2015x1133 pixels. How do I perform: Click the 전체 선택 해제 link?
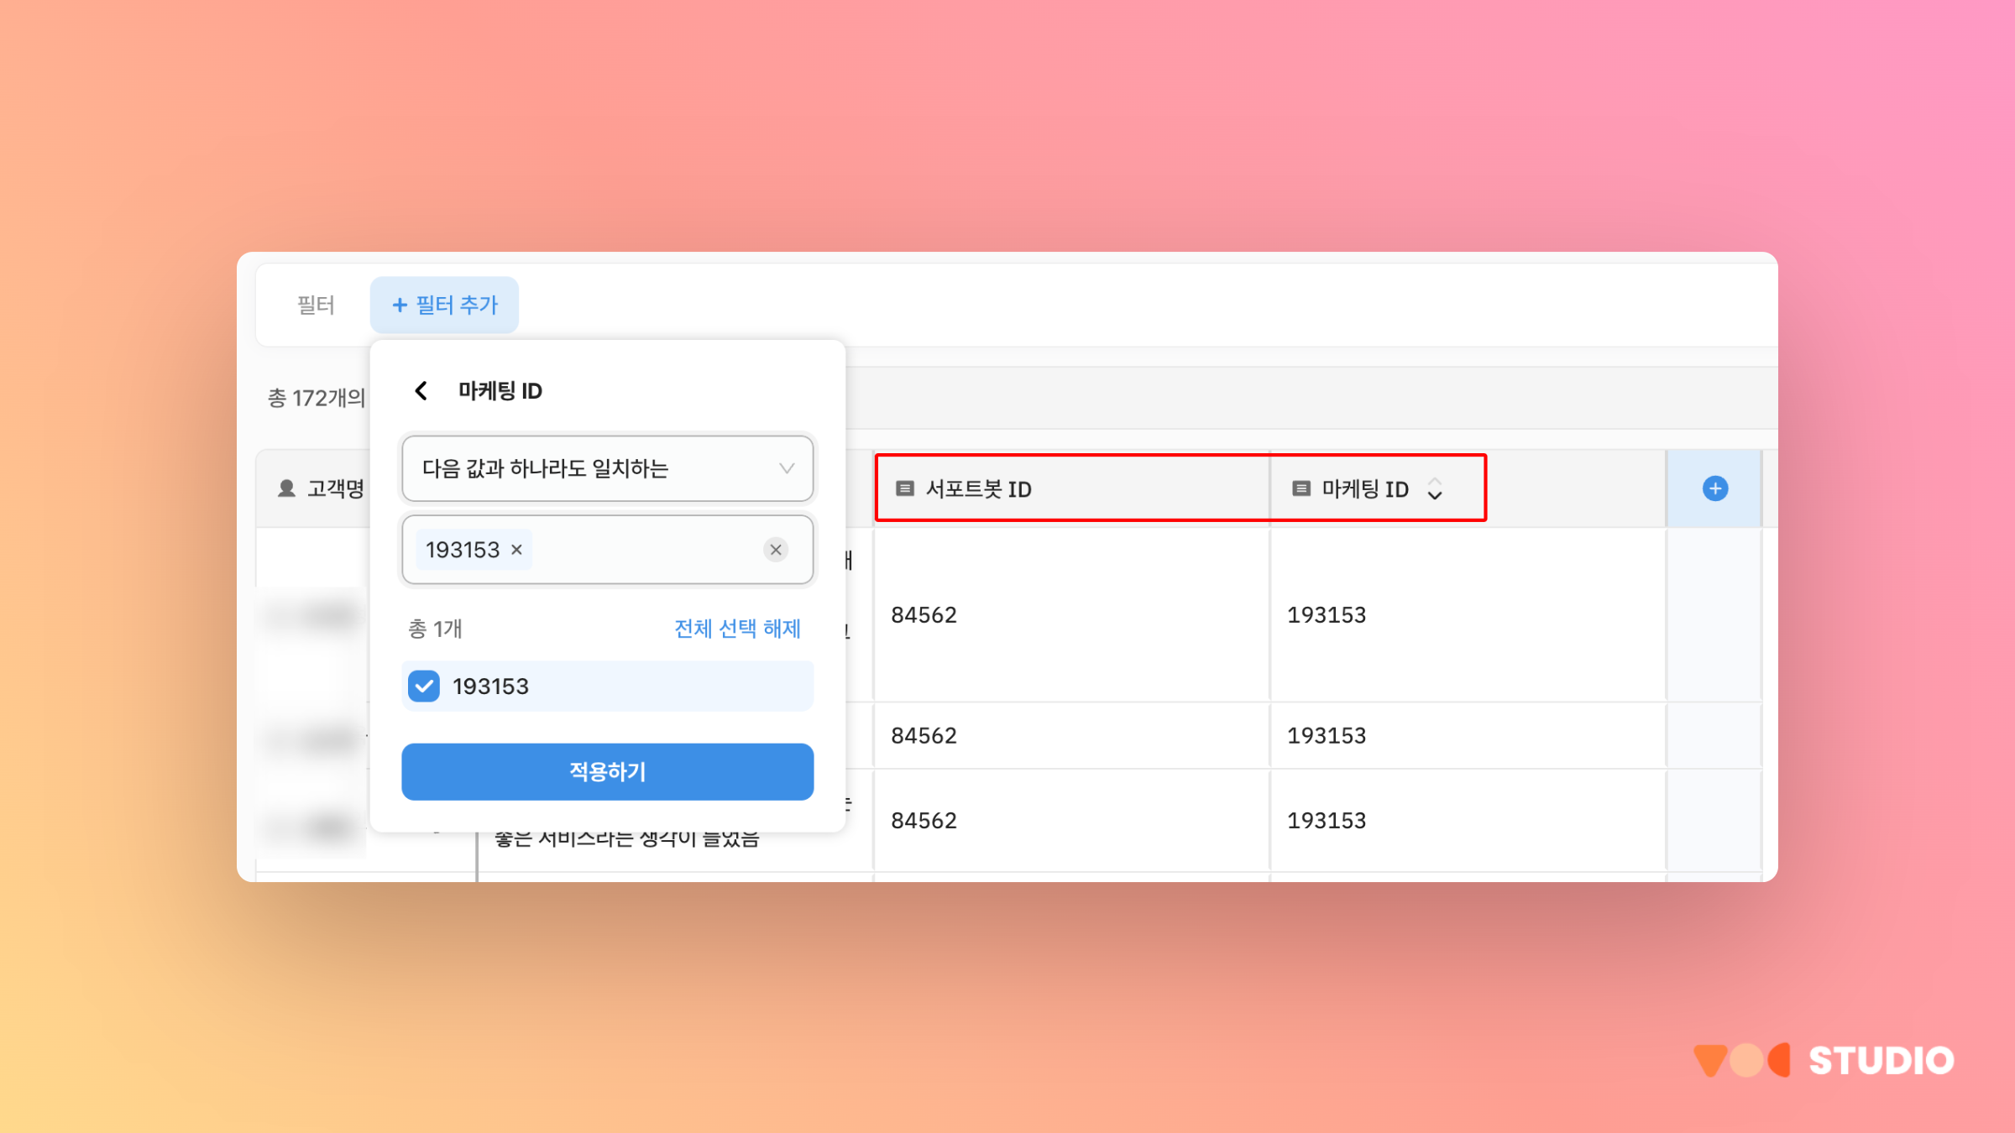click(x=737, y=629)
